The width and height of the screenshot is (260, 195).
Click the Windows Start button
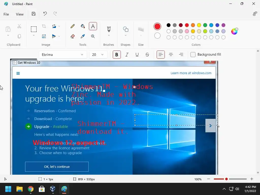(x=8, y=189)
